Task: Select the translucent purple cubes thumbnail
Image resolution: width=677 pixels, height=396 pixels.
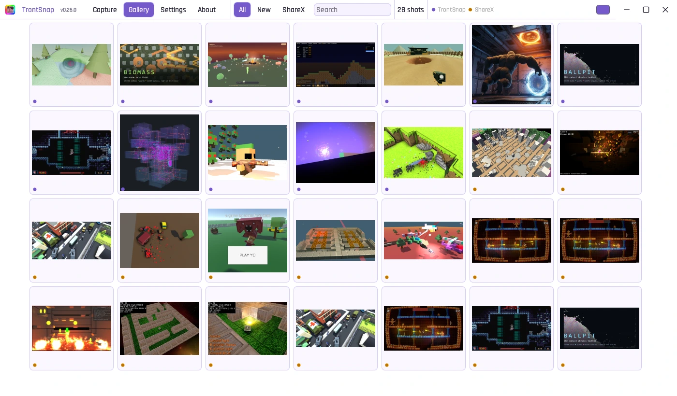Action: pos(160,153)
